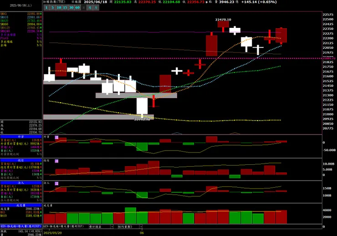Click the SMA5 legend row

tap(21, 14)
